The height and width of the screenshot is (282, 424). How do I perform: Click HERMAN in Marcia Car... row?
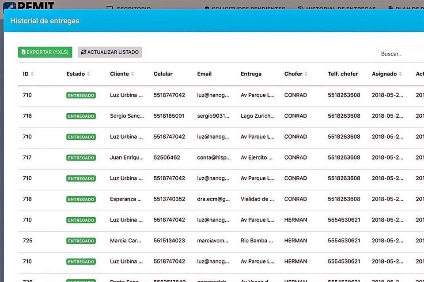pos(295,241)
